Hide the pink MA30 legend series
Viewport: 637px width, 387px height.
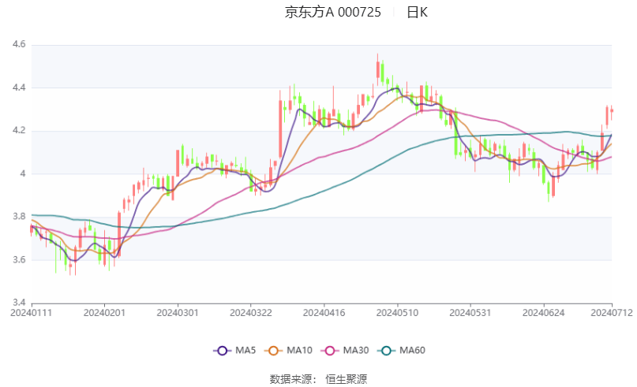click(x=332, y=350)
